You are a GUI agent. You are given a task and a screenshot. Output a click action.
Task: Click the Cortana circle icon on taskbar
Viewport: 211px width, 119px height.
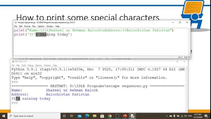pyautogui.click(x=64, y=116)
